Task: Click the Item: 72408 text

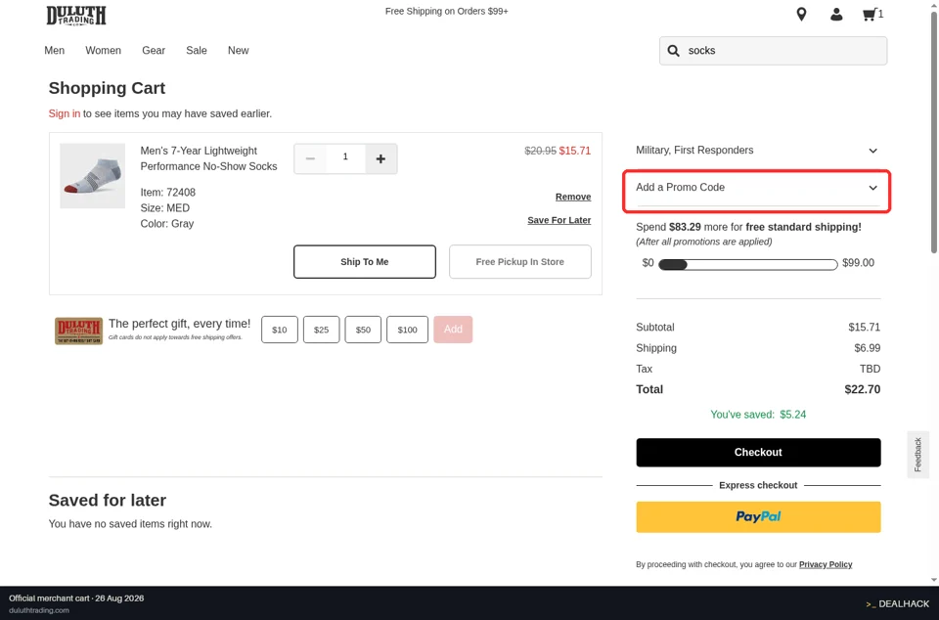Action: (x=167, y=193)
